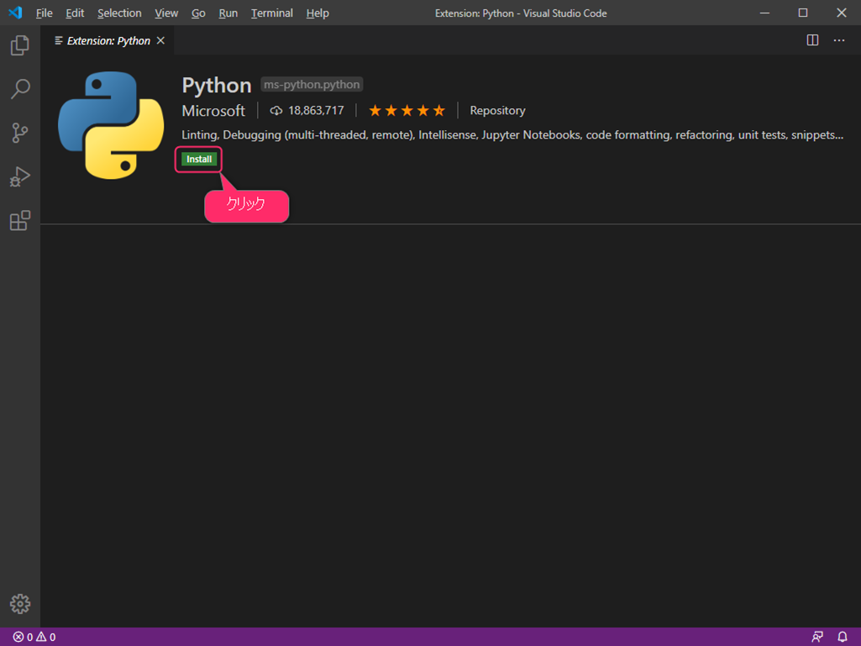This screenshot has height=646, width=861.
Task: Open the Repository link
Action: pyautogui.click(x=497, y=111)
